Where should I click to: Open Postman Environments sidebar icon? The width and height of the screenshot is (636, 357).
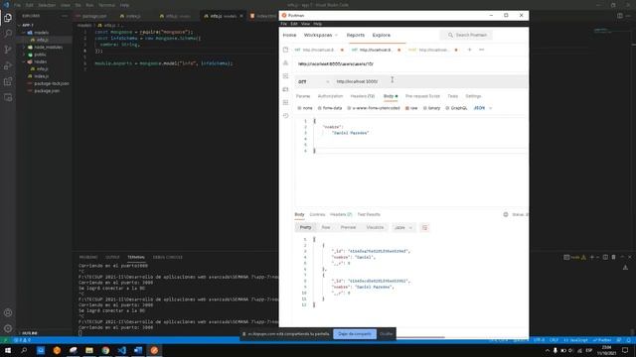click(285, 76)
